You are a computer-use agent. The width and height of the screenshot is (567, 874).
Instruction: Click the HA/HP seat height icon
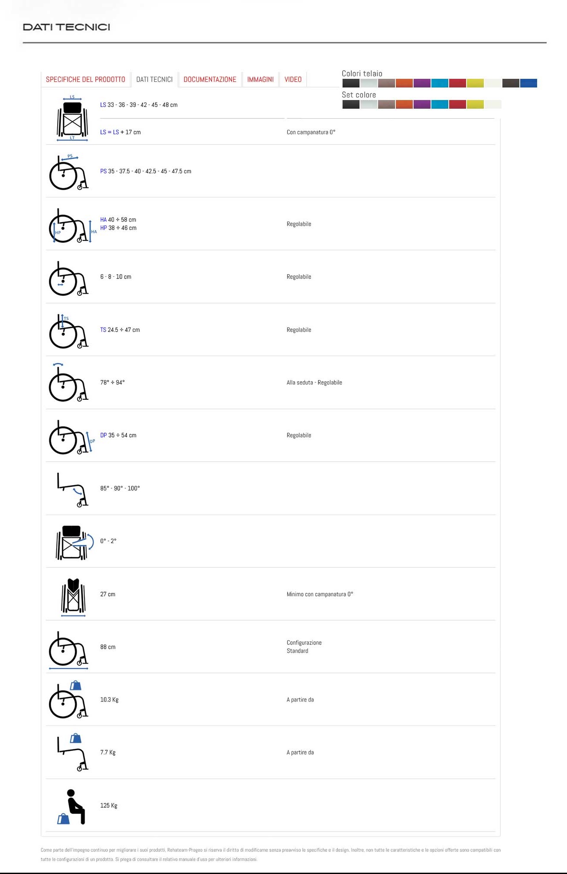point(71,226)
